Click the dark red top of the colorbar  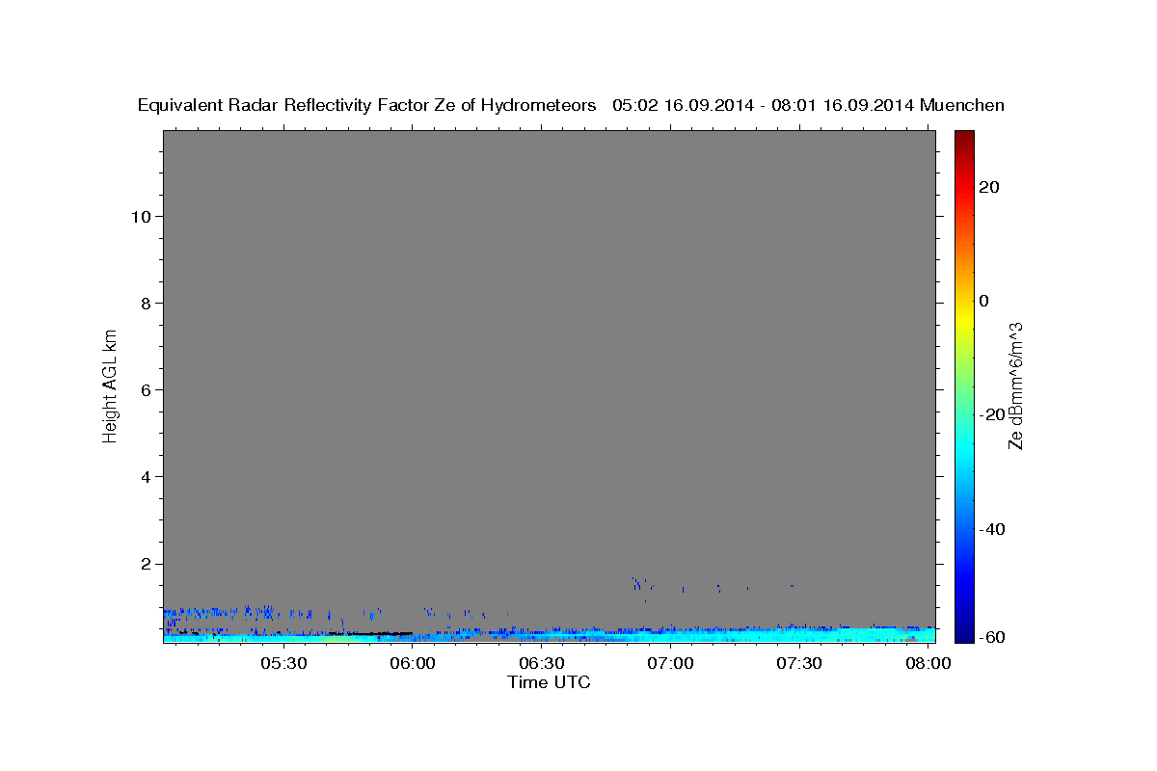pyautogui.click(x=964, y=138)
